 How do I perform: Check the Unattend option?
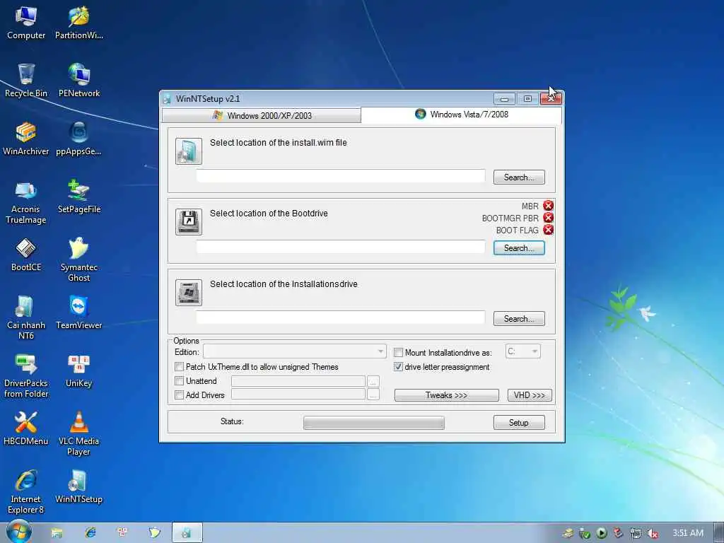(x=179, y=381)
